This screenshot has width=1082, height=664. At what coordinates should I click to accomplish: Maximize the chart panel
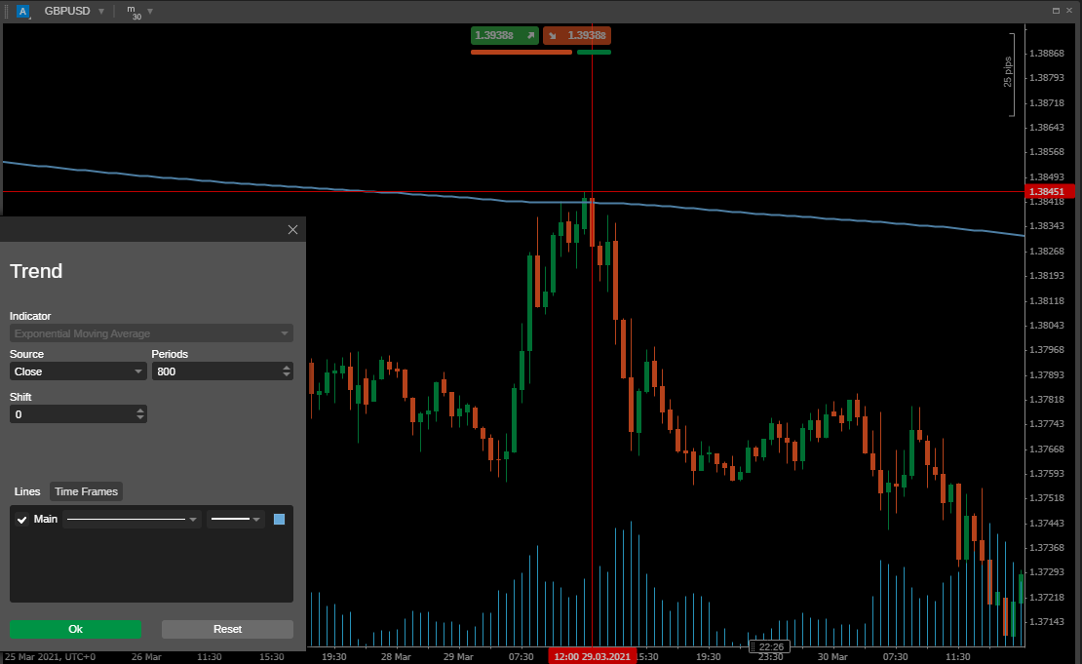coord(1056,11)
